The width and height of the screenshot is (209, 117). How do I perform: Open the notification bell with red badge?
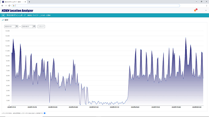pos(195,10)
